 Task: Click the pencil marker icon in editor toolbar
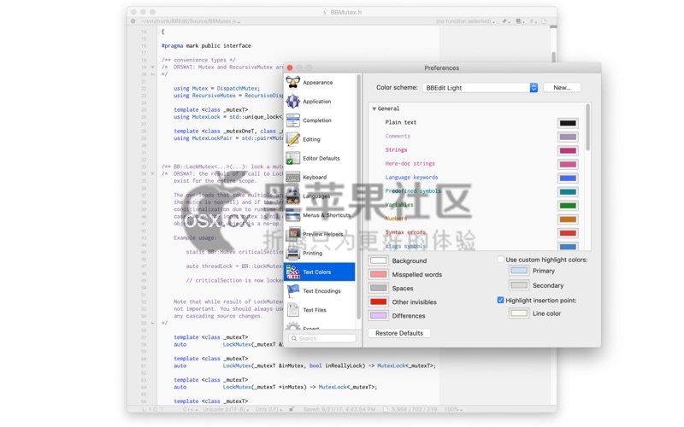[505, 20]
